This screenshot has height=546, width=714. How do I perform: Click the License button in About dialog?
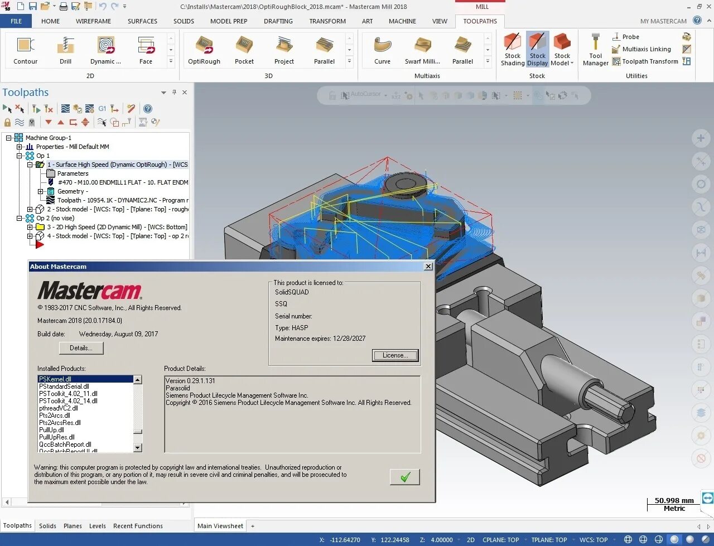click(395, 355)
